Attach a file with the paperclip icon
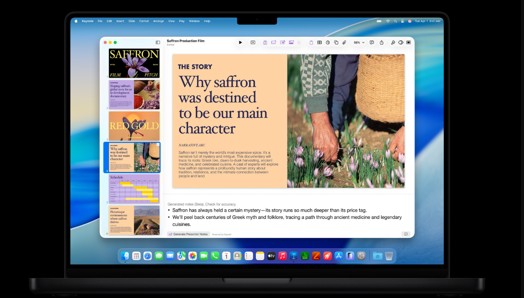The height and width of the screenshot is (298, 524). point(344,42)
